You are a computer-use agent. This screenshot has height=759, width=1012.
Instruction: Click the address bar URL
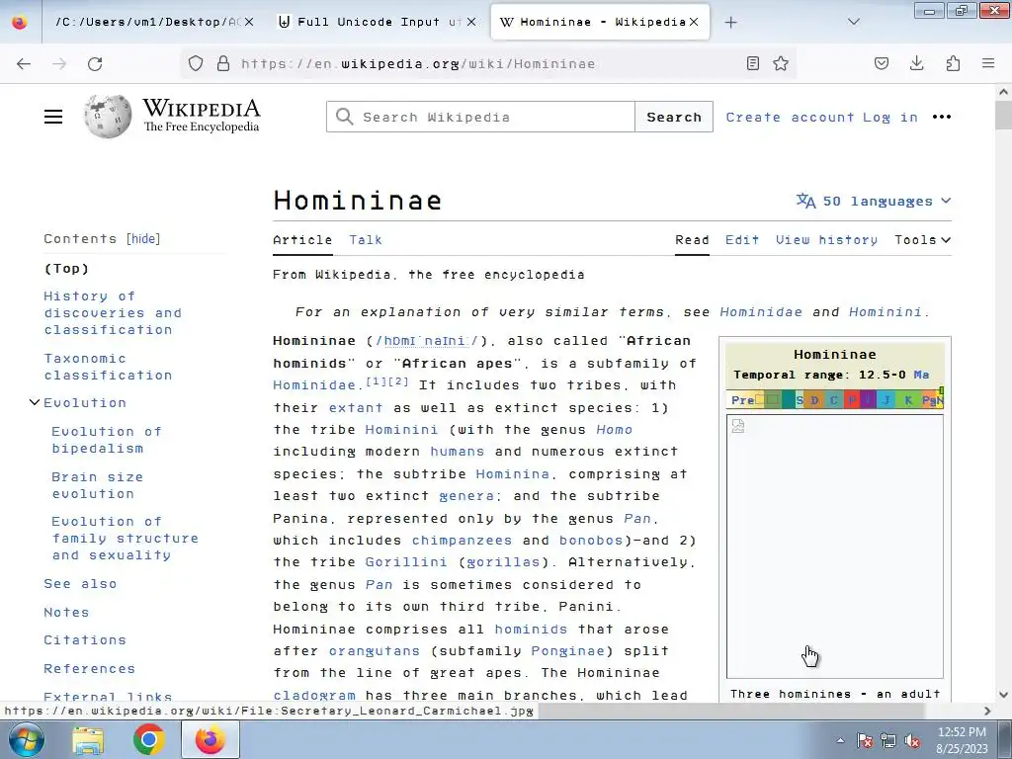coord(418,63)
